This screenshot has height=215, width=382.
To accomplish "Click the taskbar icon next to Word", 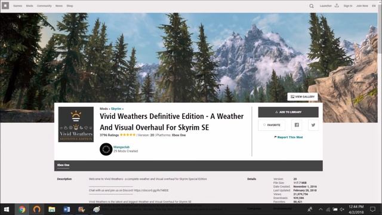I will pyautogui.click(x=81, y=210).
